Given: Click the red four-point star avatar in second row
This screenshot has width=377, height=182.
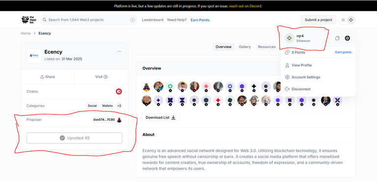Looking at the screenshot, I should [x=218, y=101].
